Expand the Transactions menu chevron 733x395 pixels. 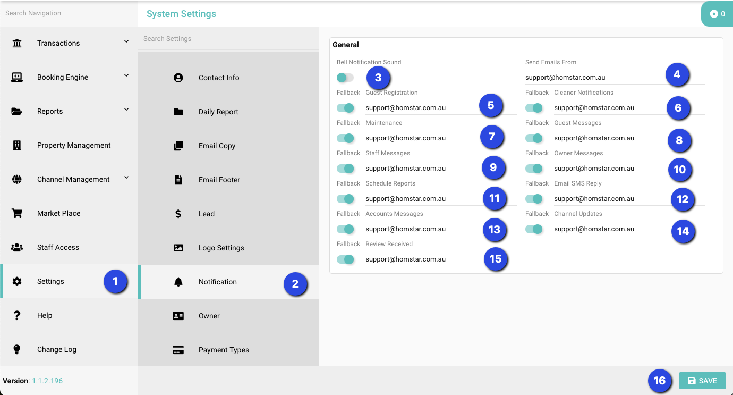(x=126, y=41)
